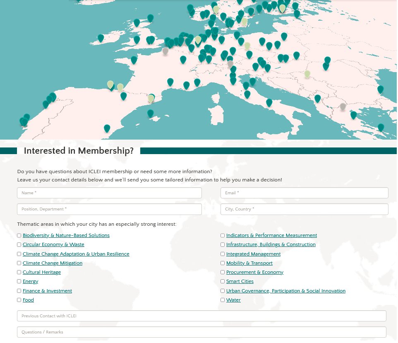Open the Biodiversity & Nature-Based Solutions link
Screen dimensions: 398x343
[66, 236]
